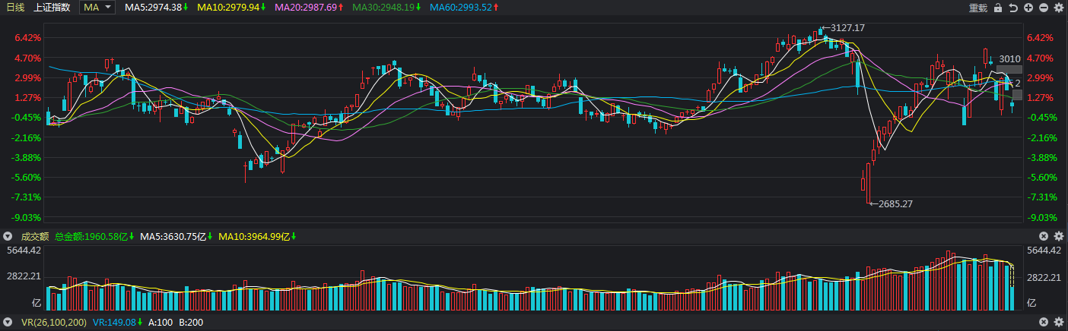Click the MA20:2987.69 value
The height and width of the screenshot is (331, 1068).
point(304,8)
